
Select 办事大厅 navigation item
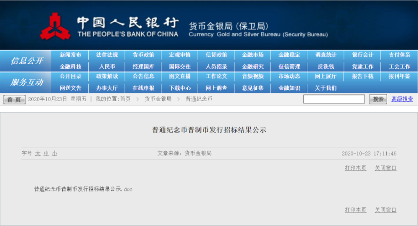pyautogui.click(x=107, y=88)
